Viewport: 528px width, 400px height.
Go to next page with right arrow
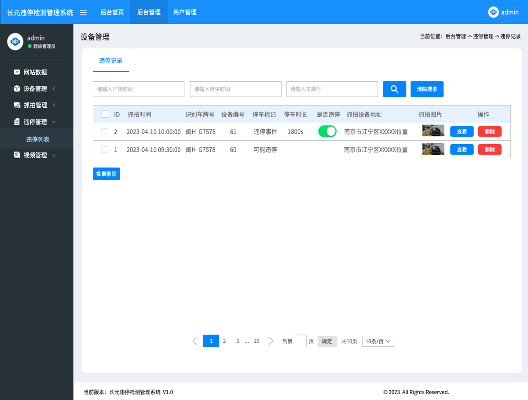click(271, 341)
